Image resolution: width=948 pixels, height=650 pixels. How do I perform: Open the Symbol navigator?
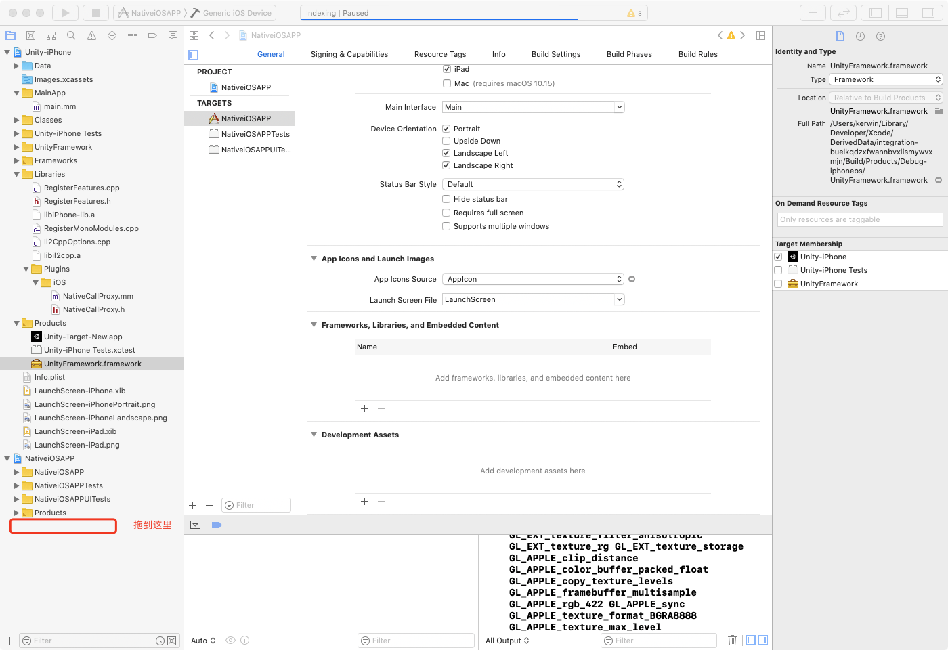[x=51, y=35]
